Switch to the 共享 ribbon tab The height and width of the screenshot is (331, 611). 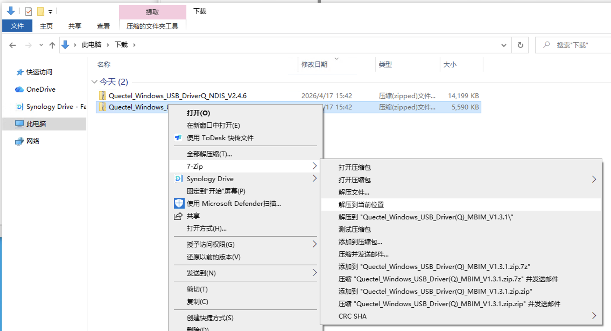point(75,26)
